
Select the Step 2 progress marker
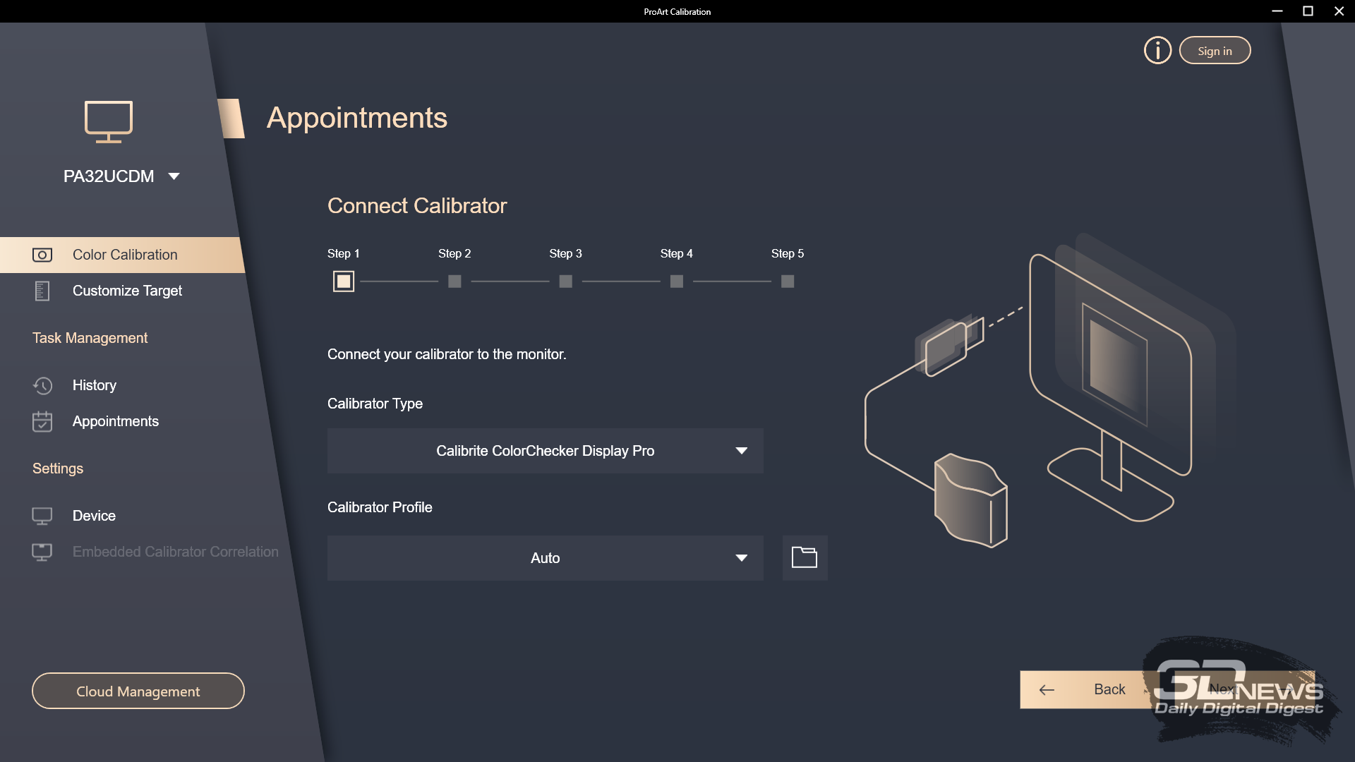[x=454, y=282]
